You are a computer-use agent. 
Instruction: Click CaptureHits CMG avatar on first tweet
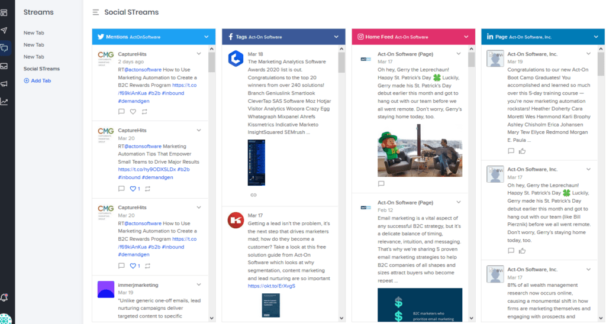click(x=106, y=59)
